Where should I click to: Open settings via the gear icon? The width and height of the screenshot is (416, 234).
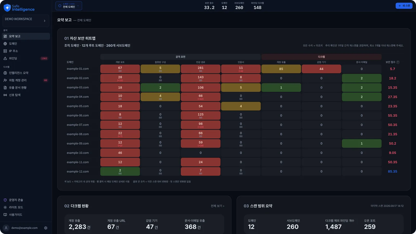pos(46,228)
